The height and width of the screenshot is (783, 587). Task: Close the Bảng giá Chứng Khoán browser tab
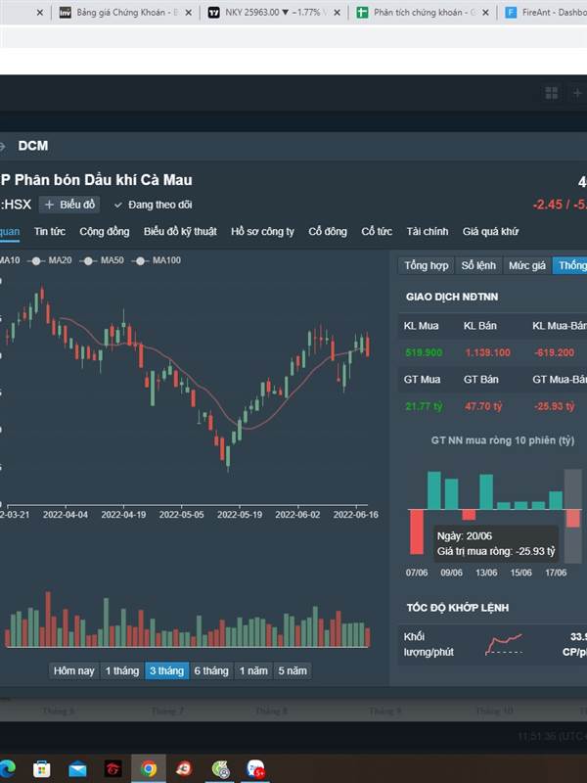(188, 13)
